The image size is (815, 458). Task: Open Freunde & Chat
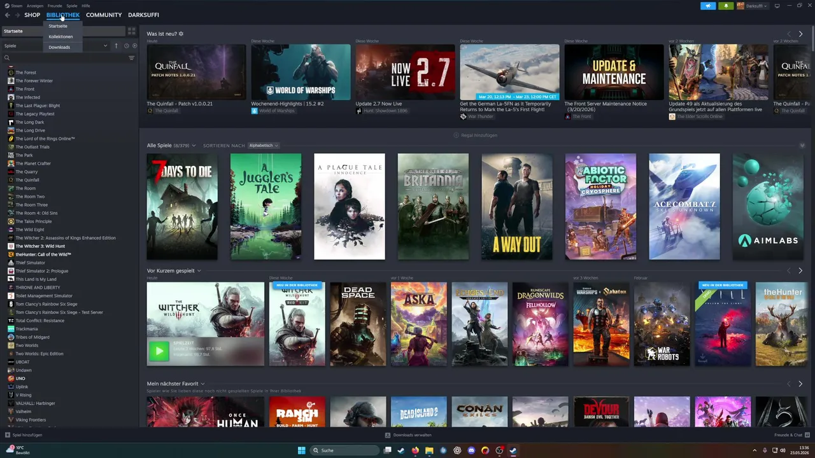click(x=792, y=435)
